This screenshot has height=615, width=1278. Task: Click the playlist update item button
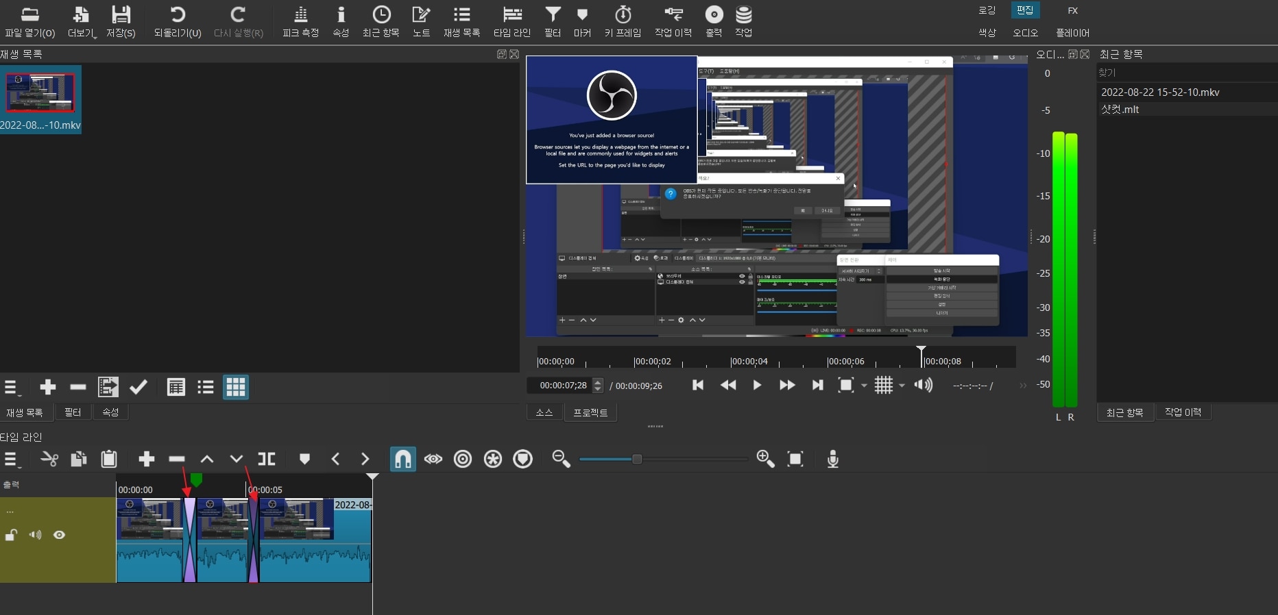click(x=108, y=388)
